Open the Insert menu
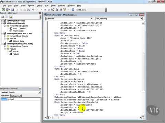165x123 pixels. (x=23, y=5)
